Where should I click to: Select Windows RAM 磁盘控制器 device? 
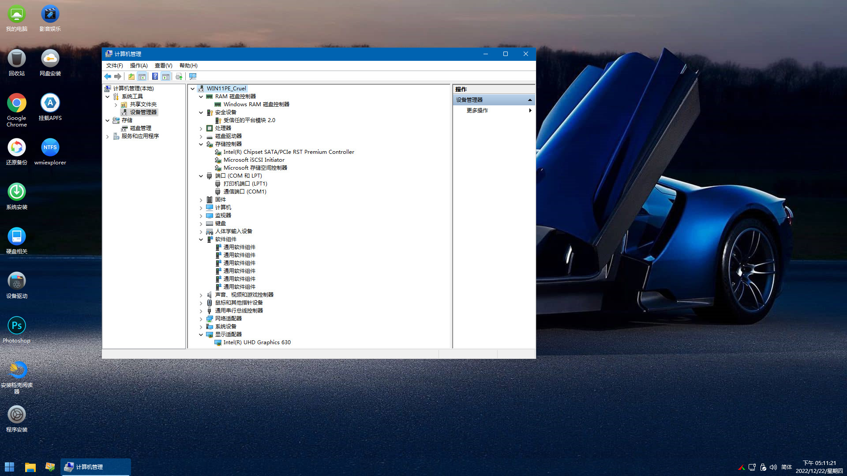point(256,104)
